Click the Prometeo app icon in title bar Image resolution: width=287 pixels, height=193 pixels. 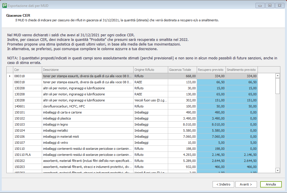[x=4, y=5]
